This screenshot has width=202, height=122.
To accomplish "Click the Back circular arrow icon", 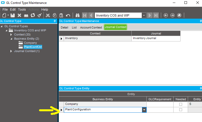I will [x=166, y=15].
